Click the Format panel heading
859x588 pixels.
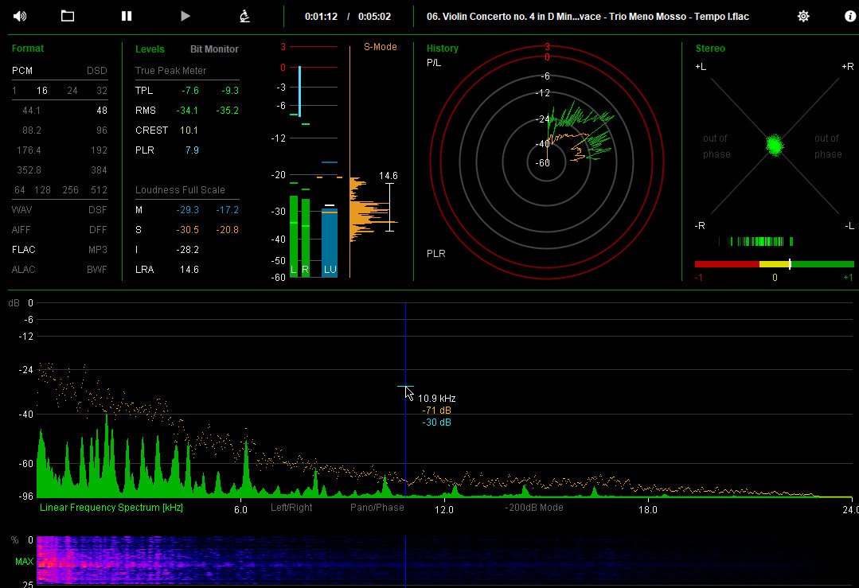pos(27,49)
